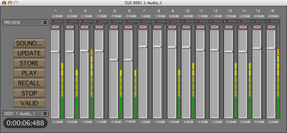The height and width of the screenshot is (133, 287).
Task: Recall the cue using RECALL
Action: (x=29, y=83)
